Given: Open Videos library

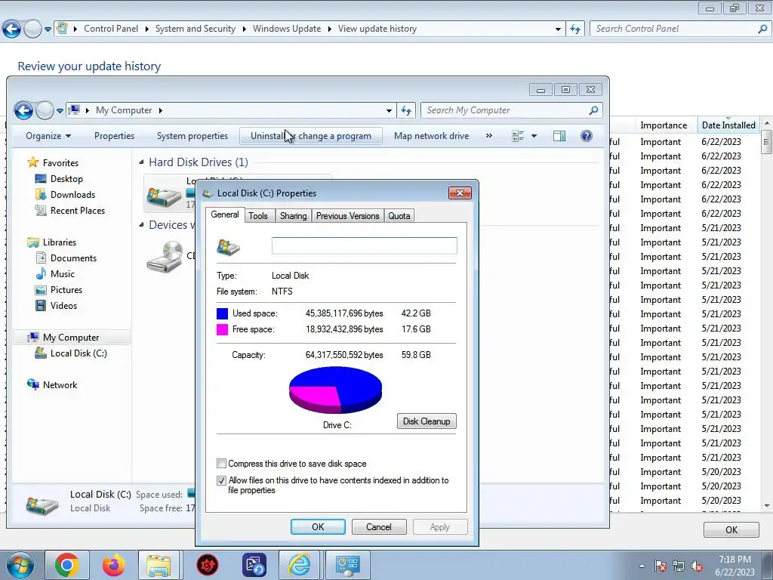Looking at the screenshot, I should click(63, 306).
